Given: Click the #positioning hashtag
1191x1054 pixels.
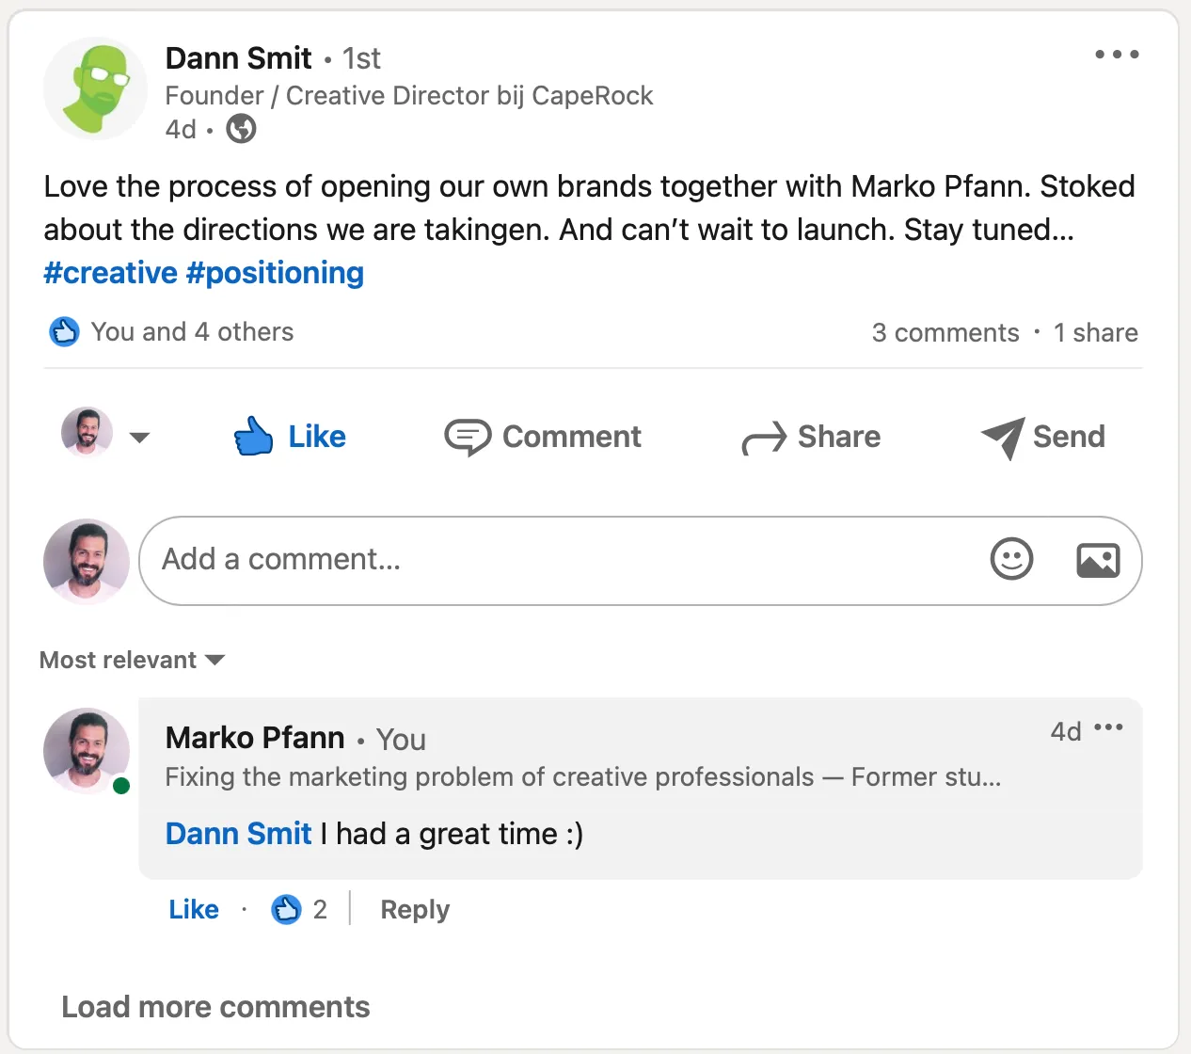Looking at the screenshot, I should (x=275, y=273).
